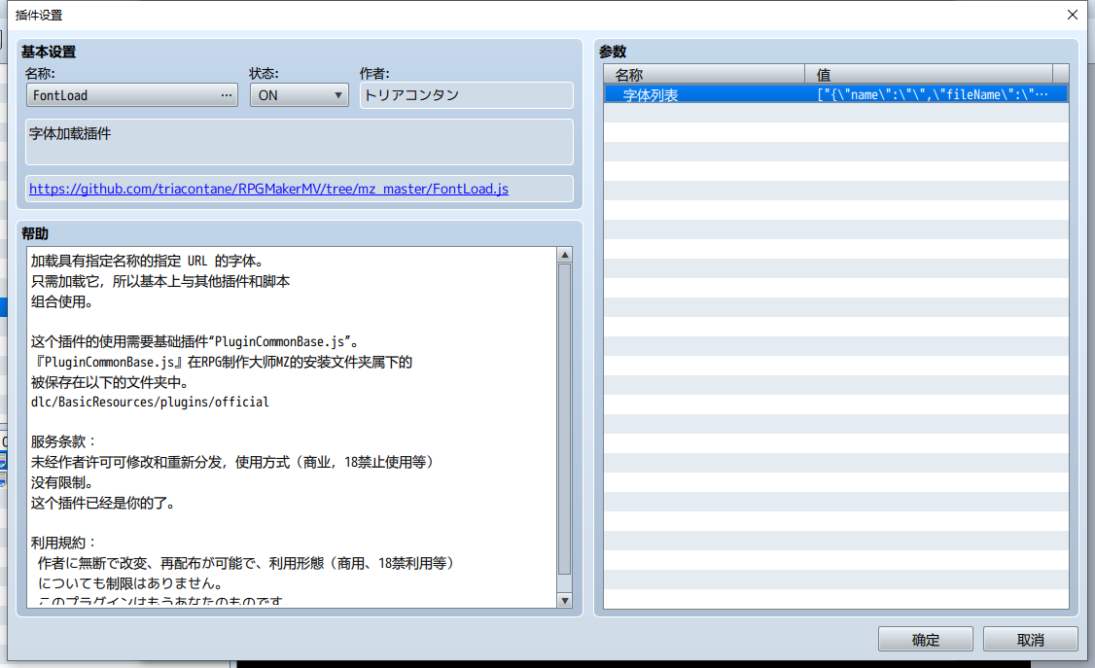Cancel with the 取消 button
Viewport: 1095px width, 668px height.
pyautogui.click(x=1030, y=640)
